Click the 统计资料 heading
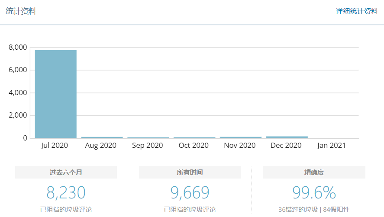The image size is (384, 217). tap(21, 11)
